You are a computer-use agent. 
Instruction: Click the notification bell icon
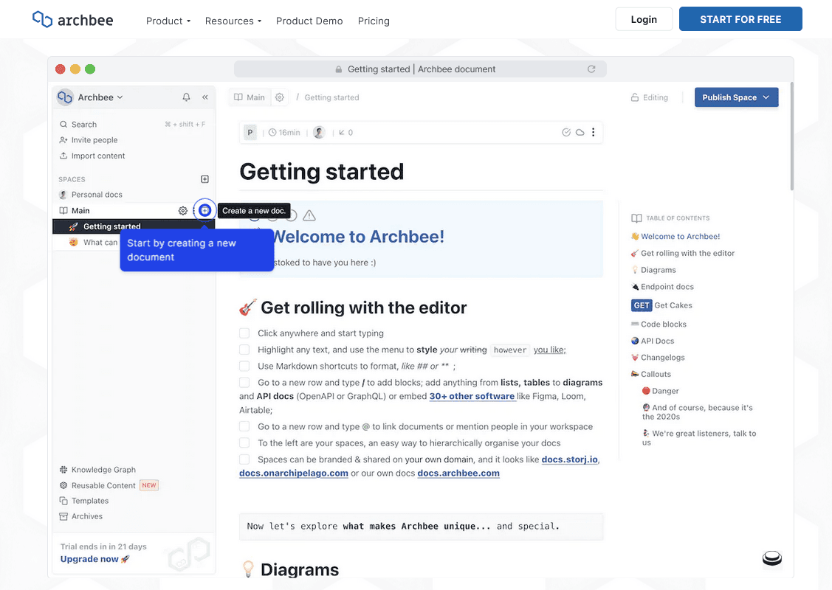186,97
